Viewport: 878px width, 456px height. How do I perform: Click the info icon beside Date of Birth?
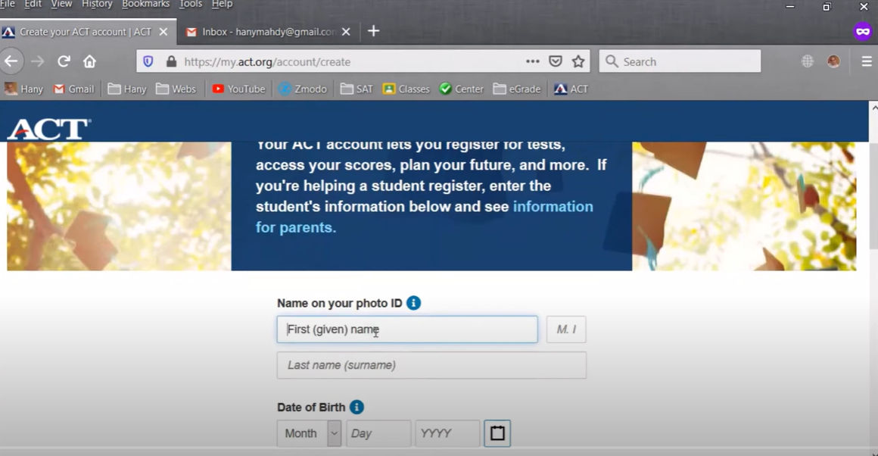(x=356, y=408)
